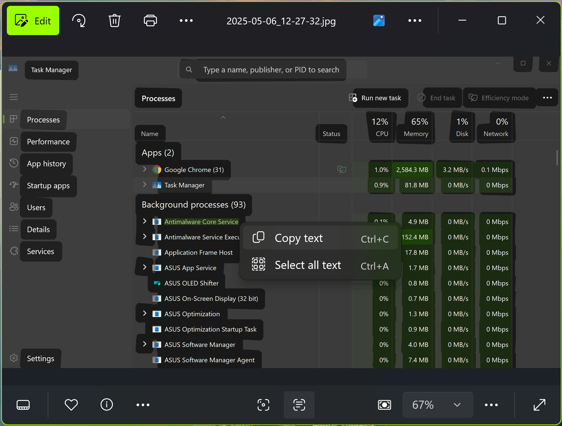Open the more menu next to info icon
The height and width of the screenshot is (426, 562).
pyautogui.click(x=143, y=405)
